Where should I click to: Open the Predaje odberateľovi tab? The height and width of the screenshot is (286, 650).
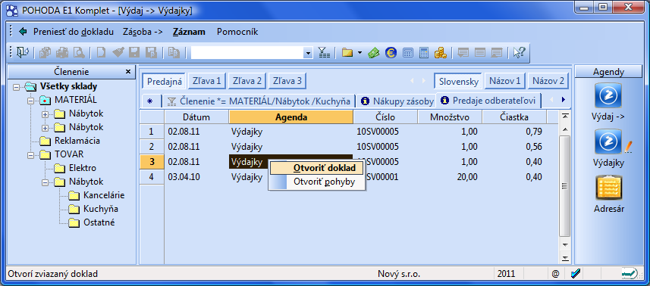(x=489, y=101)
